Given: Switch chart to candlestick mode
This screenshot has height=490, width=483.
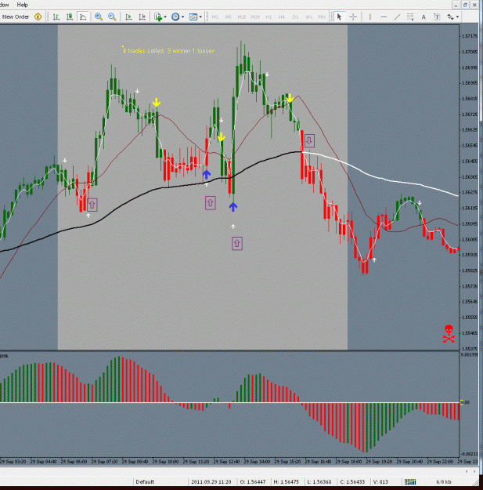Looking at the screenshot, I should click(70, 17).
